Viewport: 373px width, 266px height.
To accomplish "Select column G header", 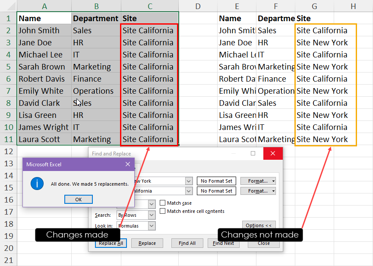I will pos(314,6).
